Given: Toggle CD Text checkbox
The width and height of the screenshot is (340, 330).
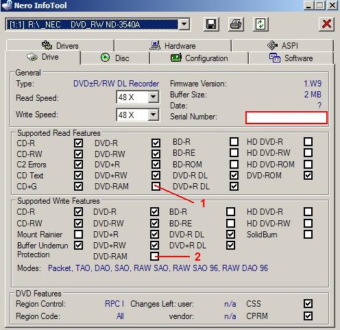Looking at the screenshot, I should (x=78, y=176).
